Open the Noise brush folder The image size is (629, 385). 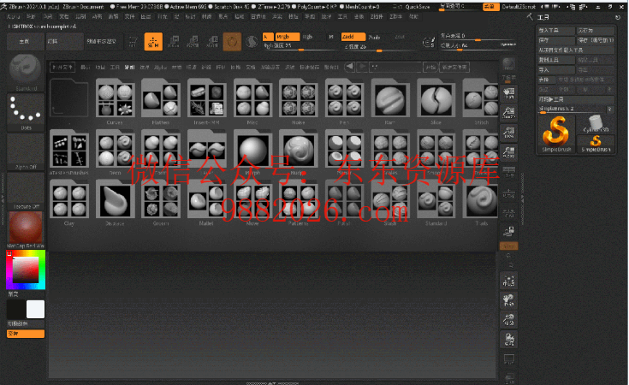point(298,100)
